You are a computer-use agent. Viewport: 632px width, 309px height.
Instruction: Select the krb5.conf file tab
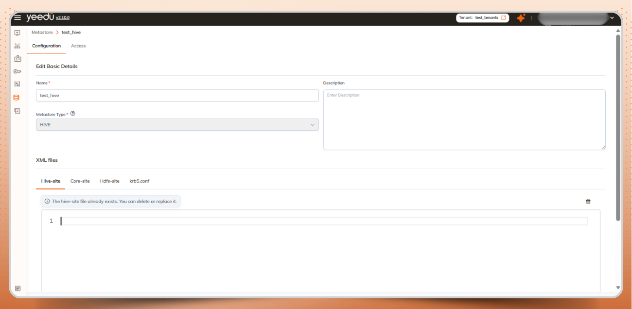click(140, 181)
